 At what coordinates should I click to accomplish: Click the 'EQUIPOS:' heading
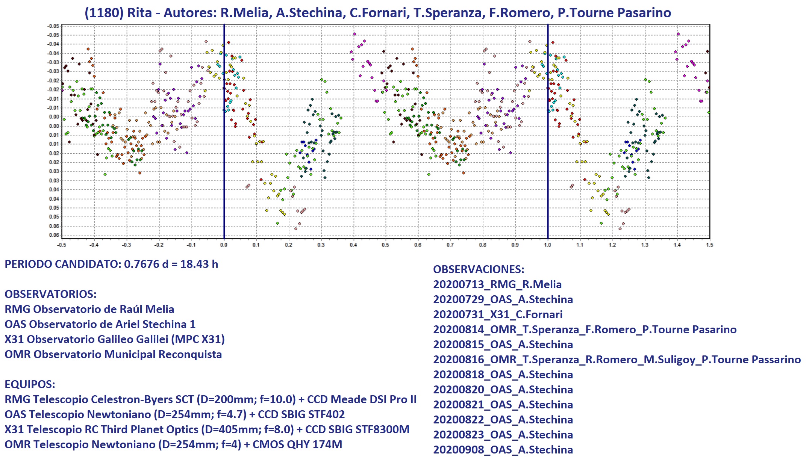click(x=30, y=384)
